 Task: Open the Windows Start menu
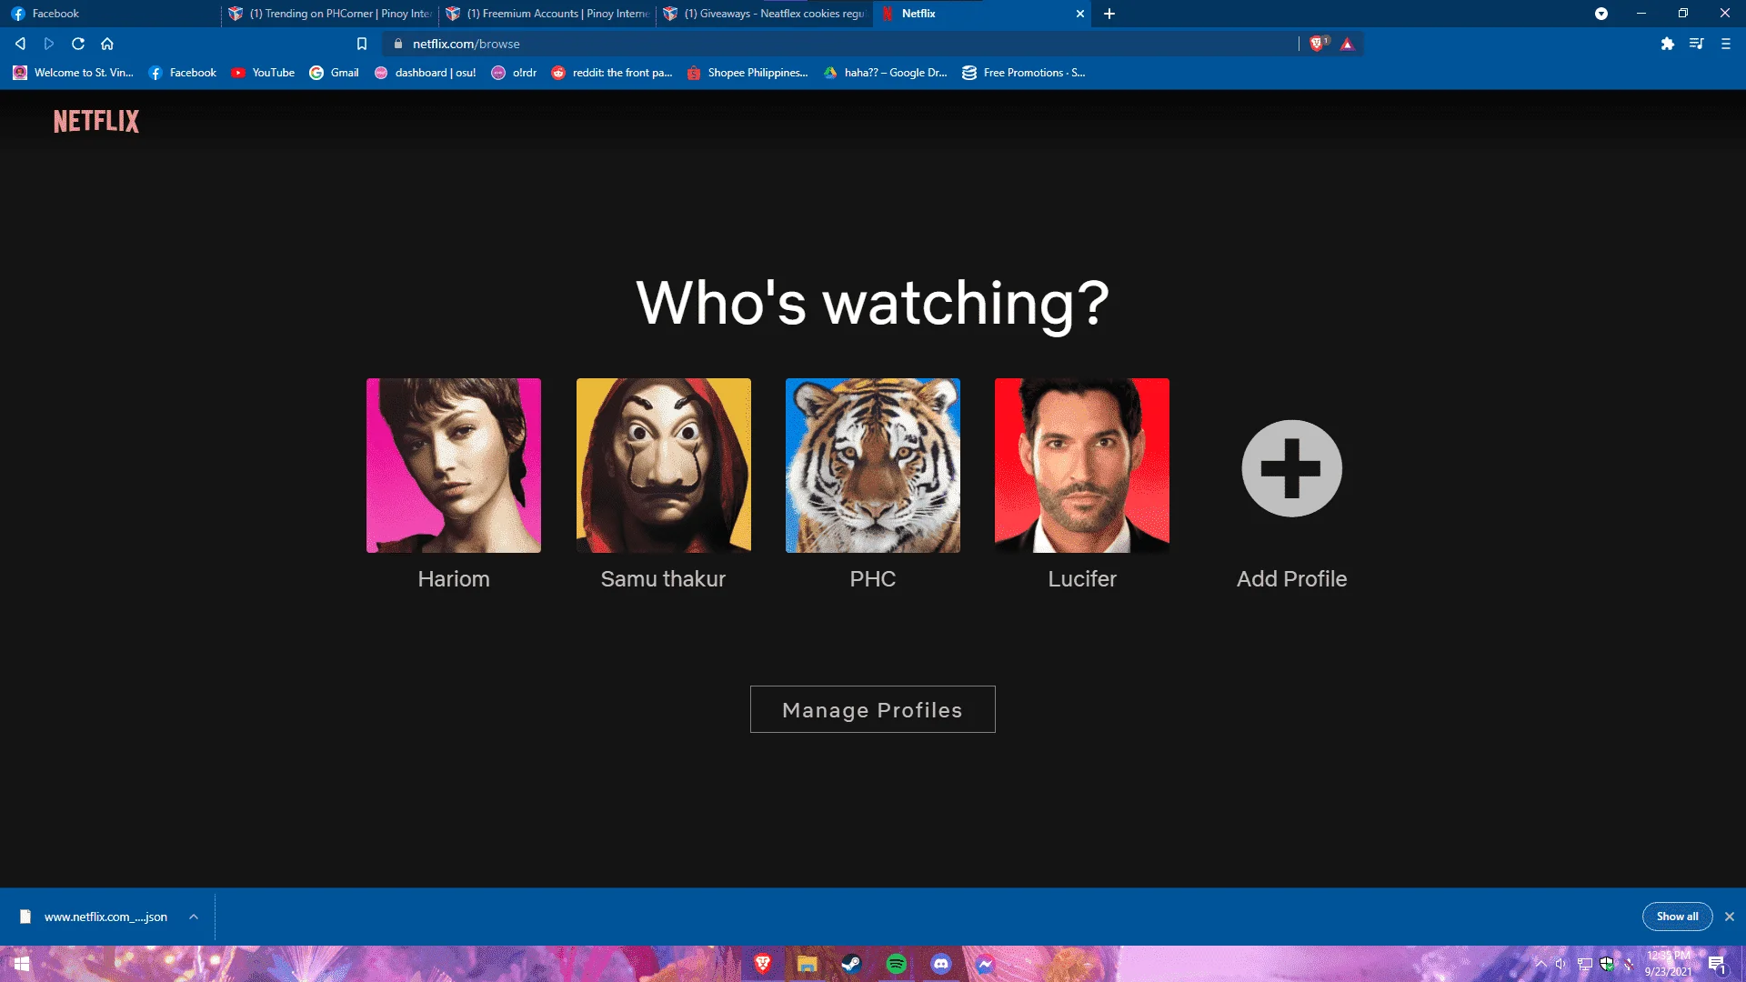tap(22, 964)
